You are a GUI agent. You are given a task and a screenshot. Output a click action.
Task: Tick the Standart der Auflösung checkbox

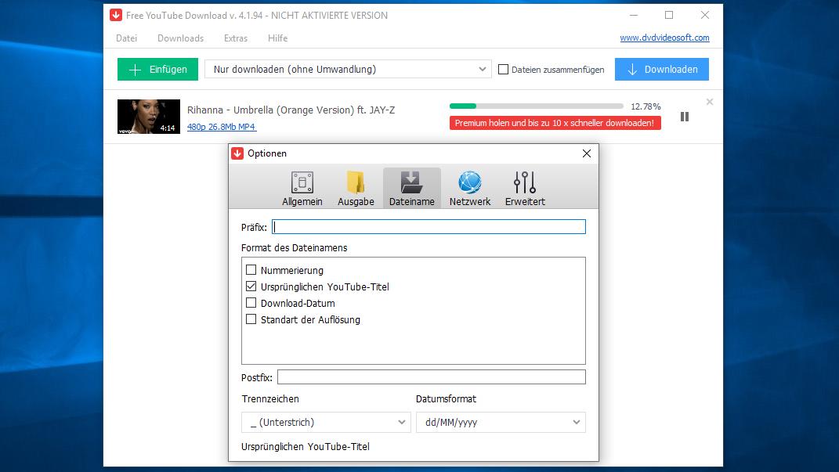[251, 319]
